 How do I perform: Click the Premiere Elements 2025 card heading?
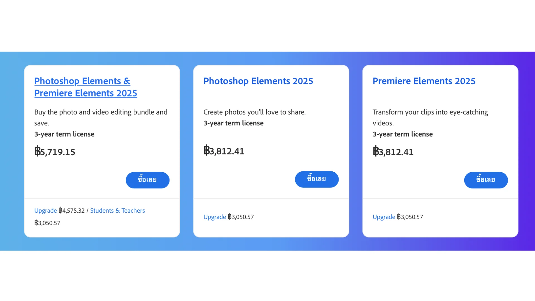click(424, 81)
